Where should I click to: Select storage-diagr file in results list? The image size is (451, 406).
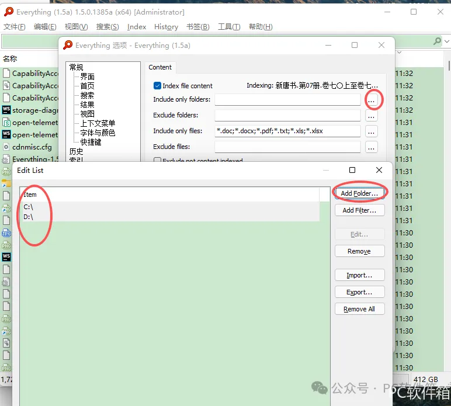[35, 110]
